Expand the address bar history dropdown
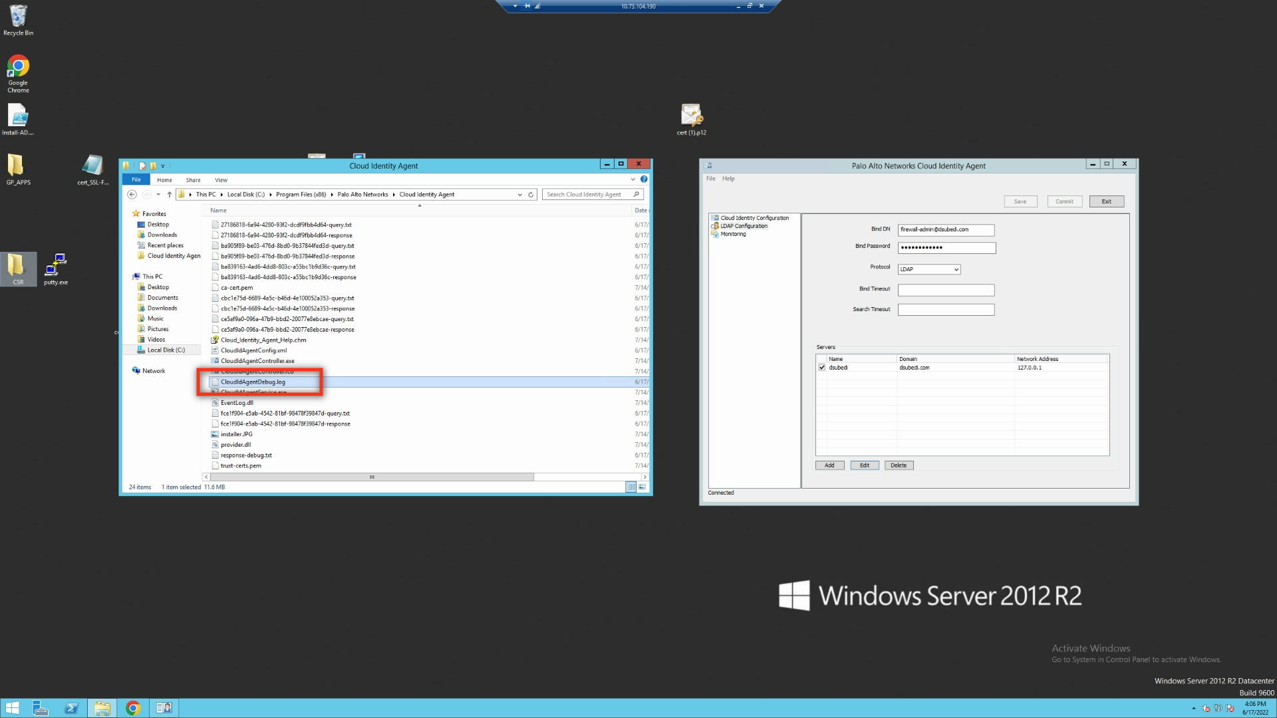 519,195
